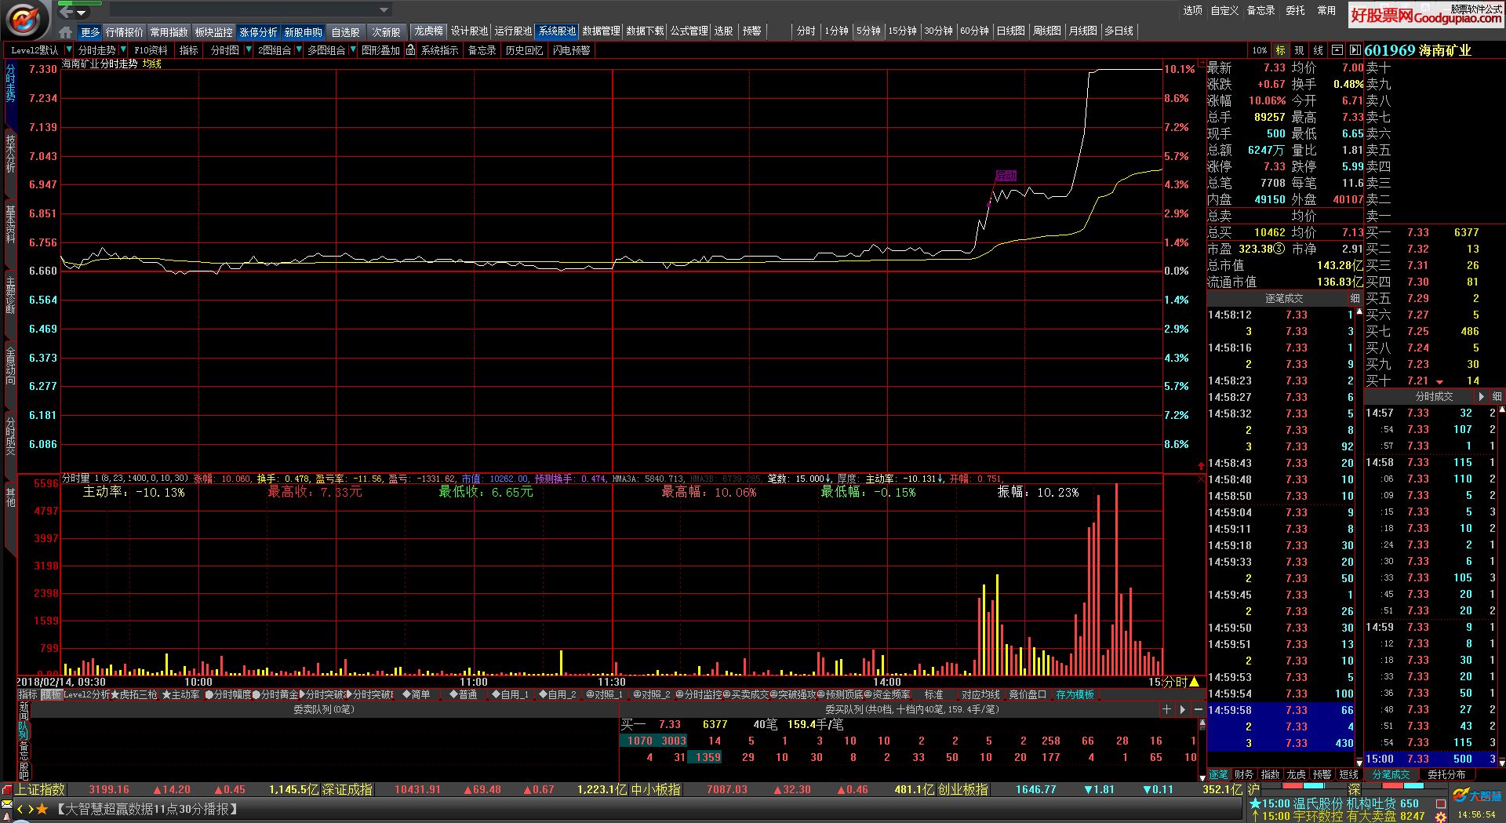Viewport: 1506px width, 823px height.
Task: Toggle the 现 display mode button
Action: point(1300,50)
